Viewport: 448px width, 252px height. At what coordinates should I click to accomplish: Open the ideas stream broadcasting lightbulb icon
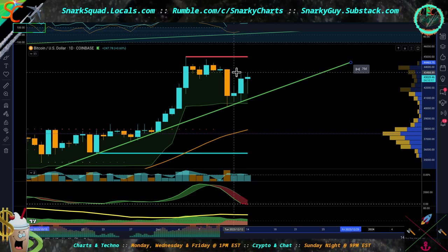pos(443,103)
